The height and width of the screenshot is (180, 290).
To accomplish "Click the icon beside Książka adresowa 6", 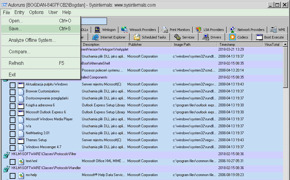I will (x=21, y=106).
